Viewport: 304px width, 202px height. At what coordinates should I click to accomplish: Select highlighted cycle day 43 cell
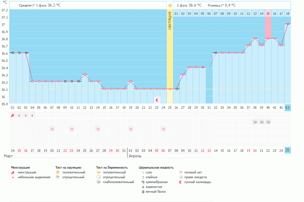(x=288, y=108)
